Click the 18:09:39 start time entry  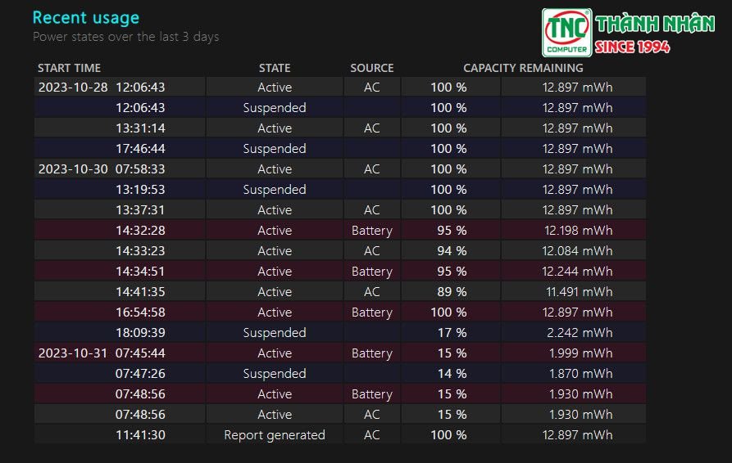tap(140, 333)
